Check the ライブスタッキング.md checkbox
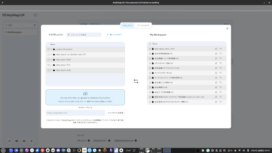Screen dimensions: 272x153 pyautogui.click(x=150, y=68)
